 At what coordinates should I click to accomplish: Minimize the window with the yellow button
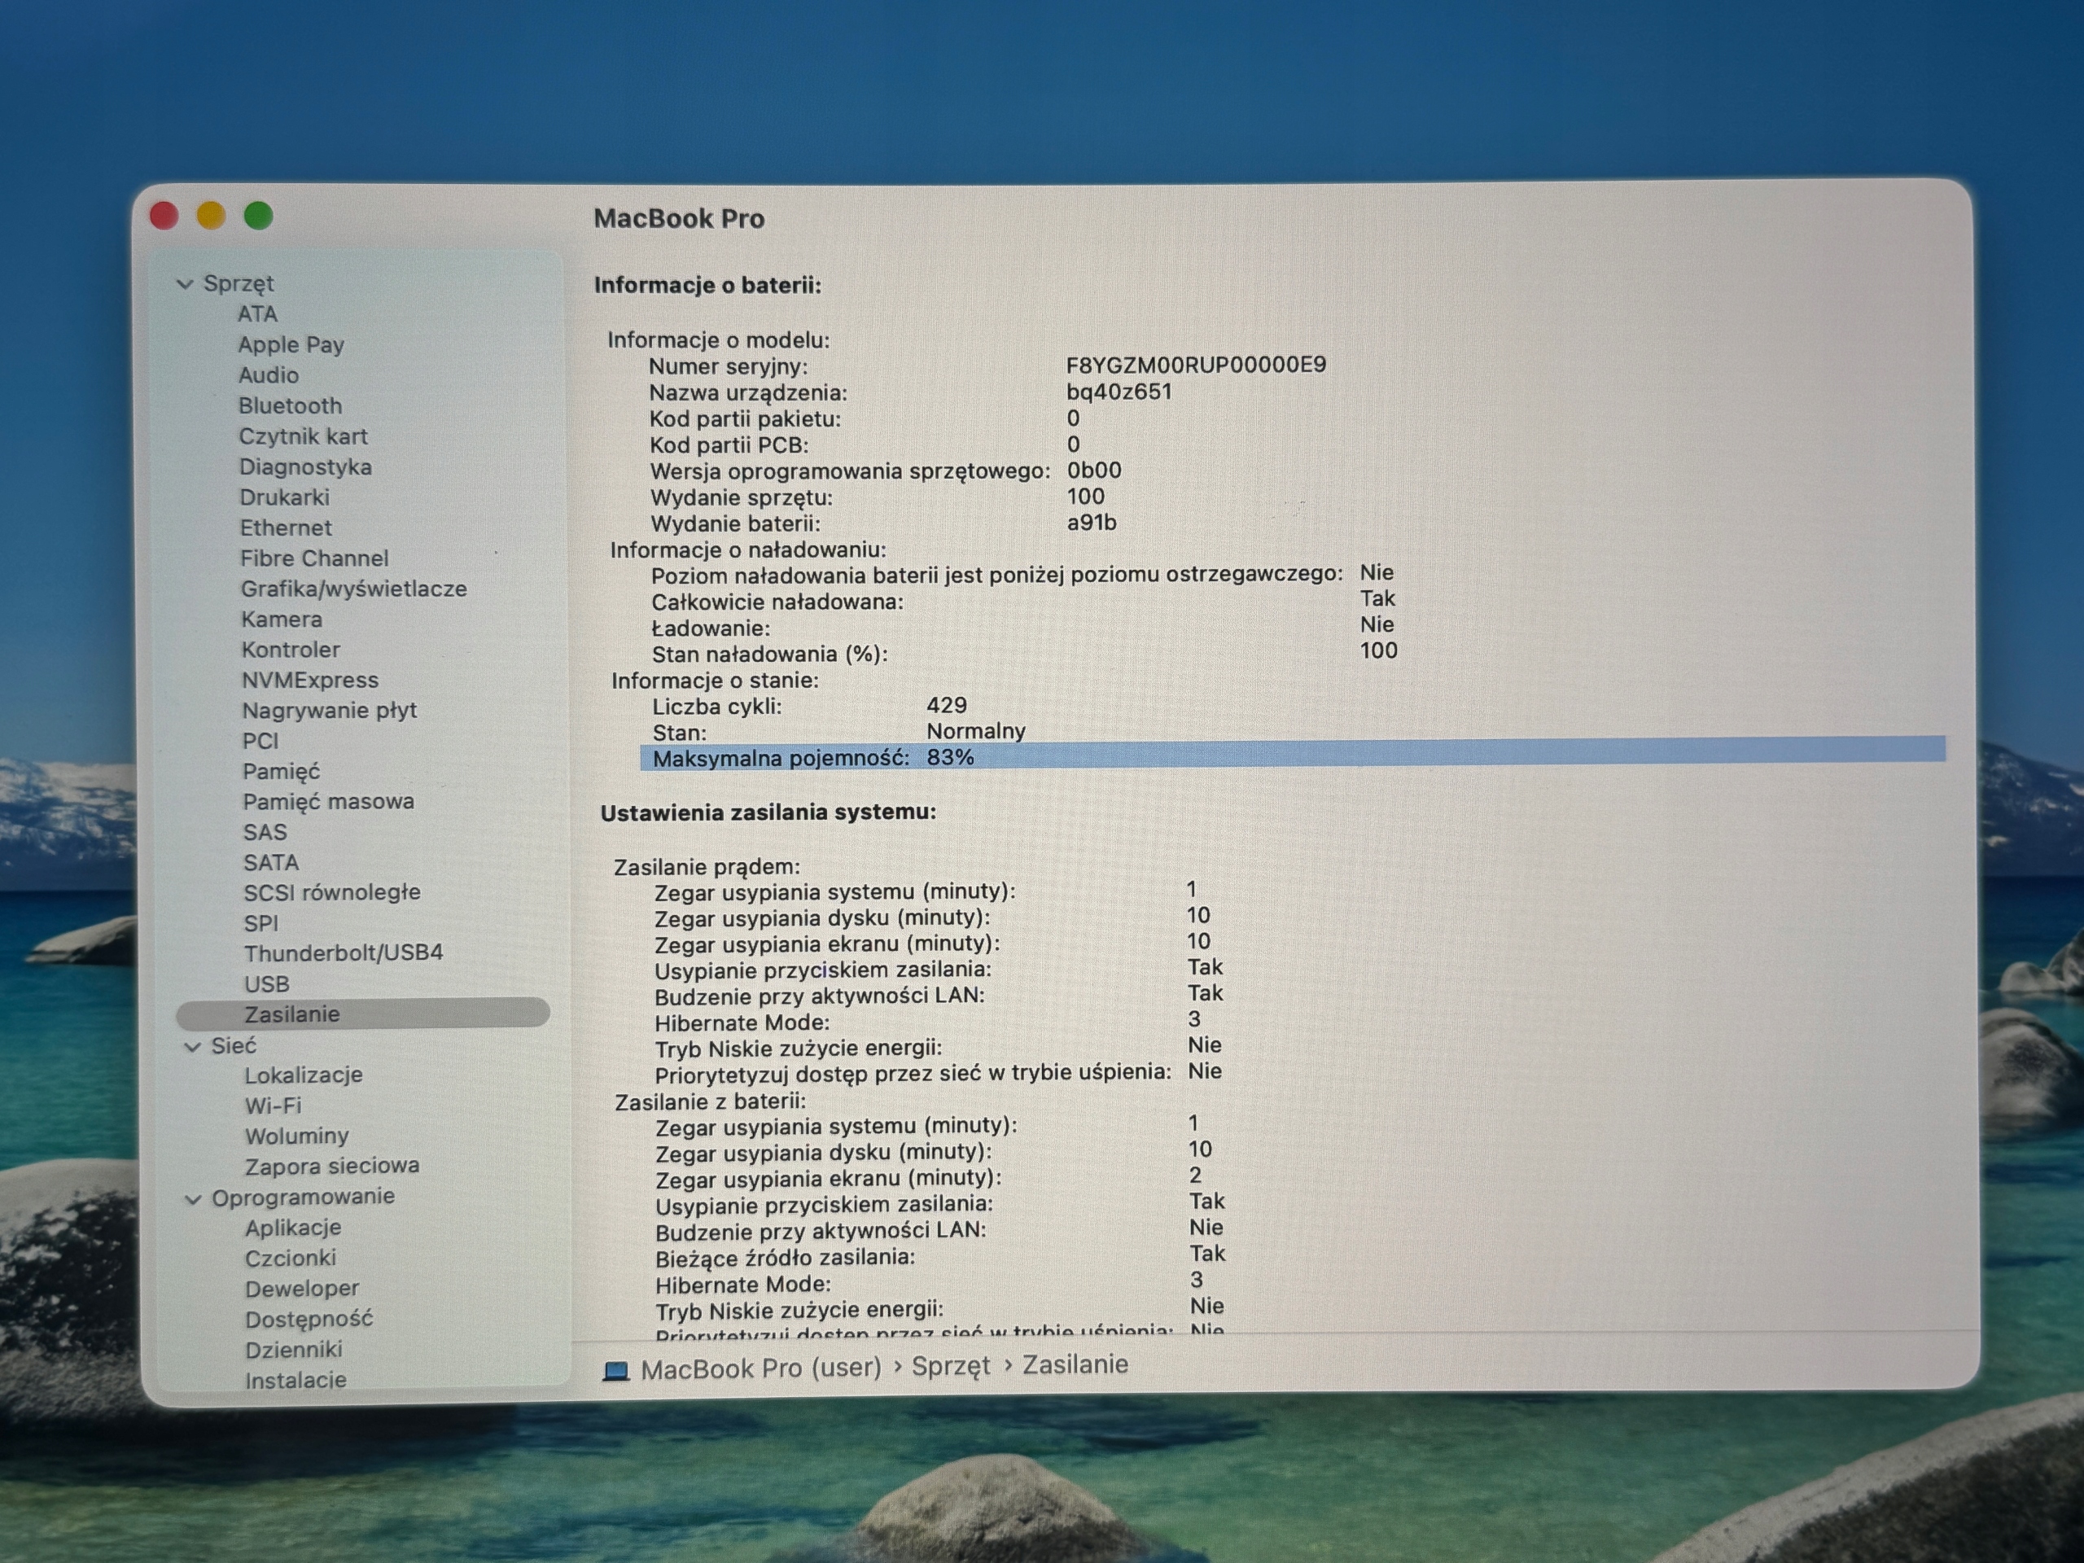click(x=211, y=216)
